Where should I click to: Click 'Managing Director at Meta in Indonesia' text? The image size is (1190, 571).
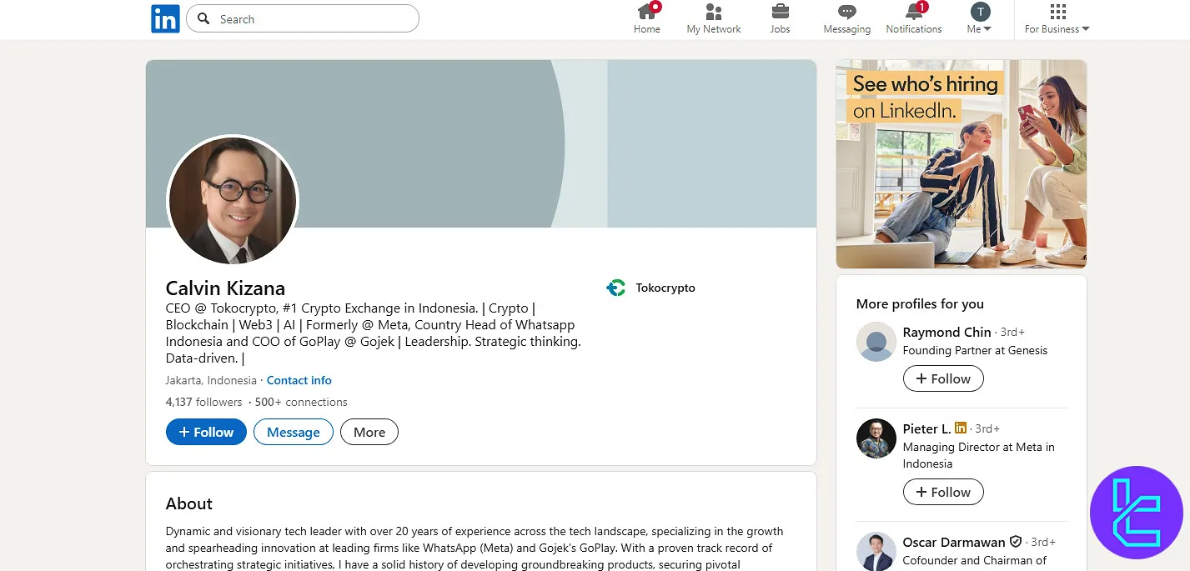(x=978, y=455)
